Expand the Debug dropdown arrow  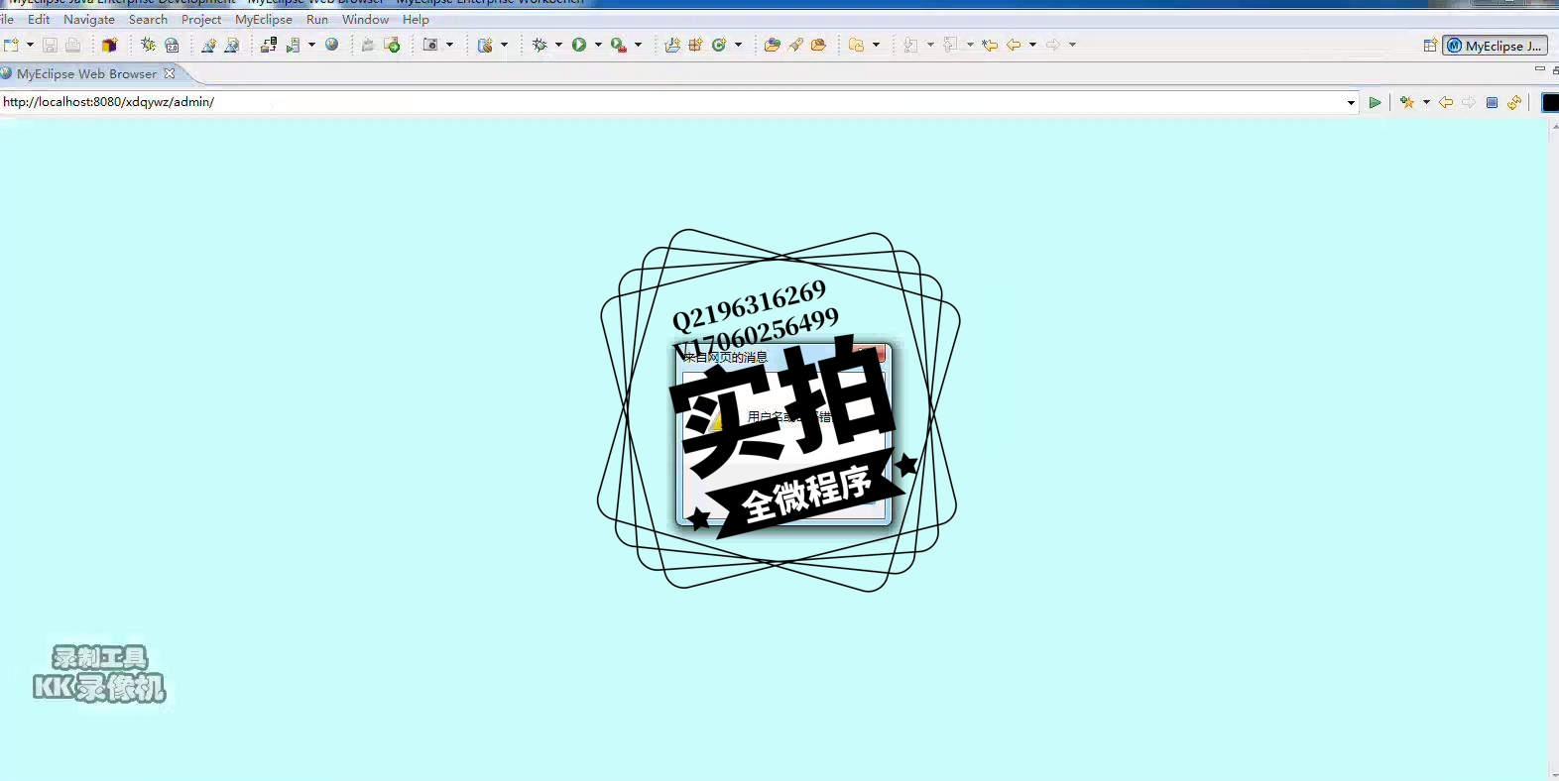[558, 45]
